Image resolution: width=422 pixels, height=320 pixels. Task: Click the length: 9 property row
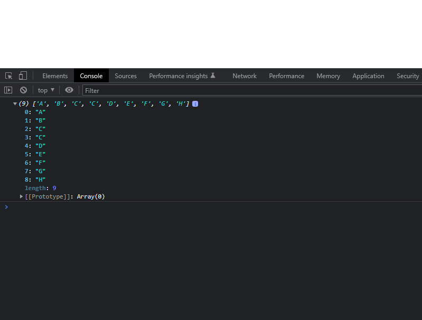(40, 188)
